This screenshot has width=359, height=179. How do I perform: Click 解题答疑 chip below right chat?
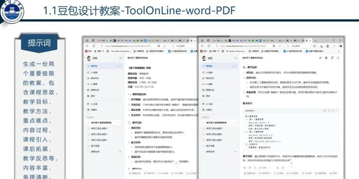(320, 173)
